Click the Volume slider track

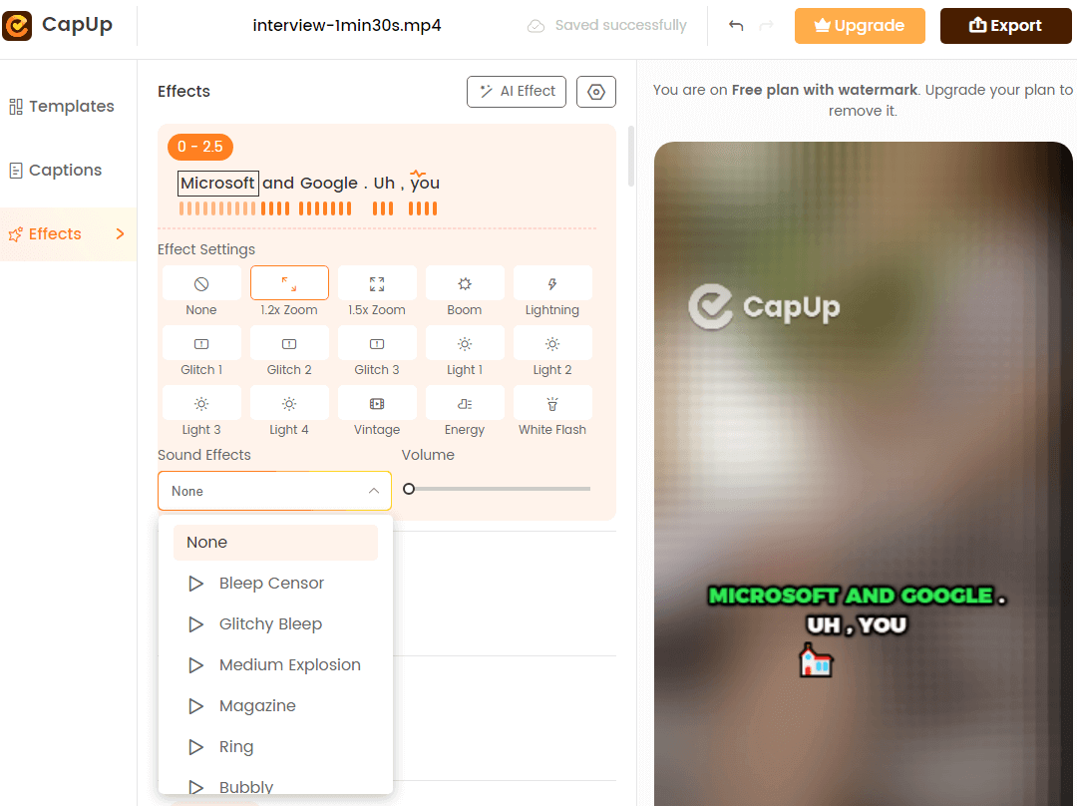click(499, 489)
